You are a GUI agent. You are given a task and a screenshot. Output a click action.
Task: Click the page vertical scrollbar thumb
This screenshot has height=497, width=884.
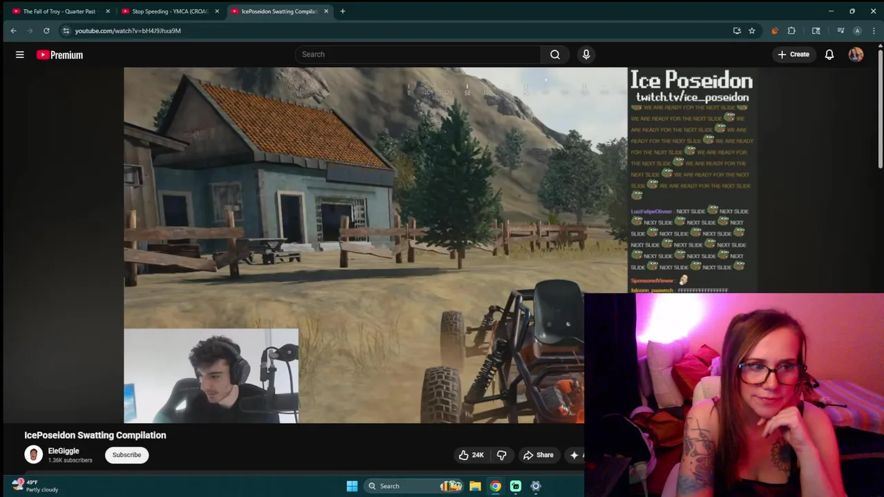(881, 108)
